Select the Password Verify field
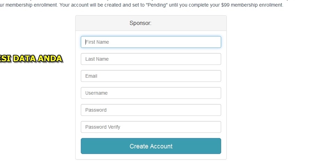This screenshot has height=163, width=311. (x=151, y=127)
